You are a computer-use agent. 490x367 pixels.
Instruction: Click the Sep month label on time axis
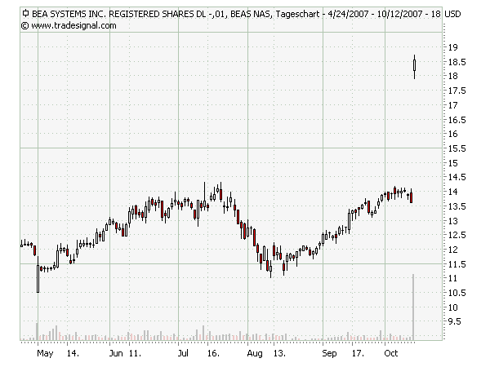tap(329, 354)
